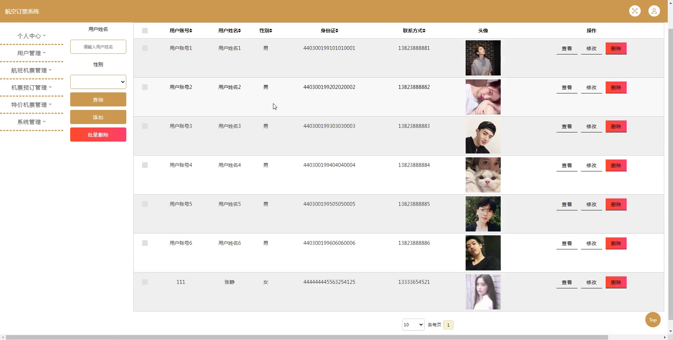Check the row checkbox for 用户账号2
Viewport: 673px width, 340px height.
tap(145, 87)
